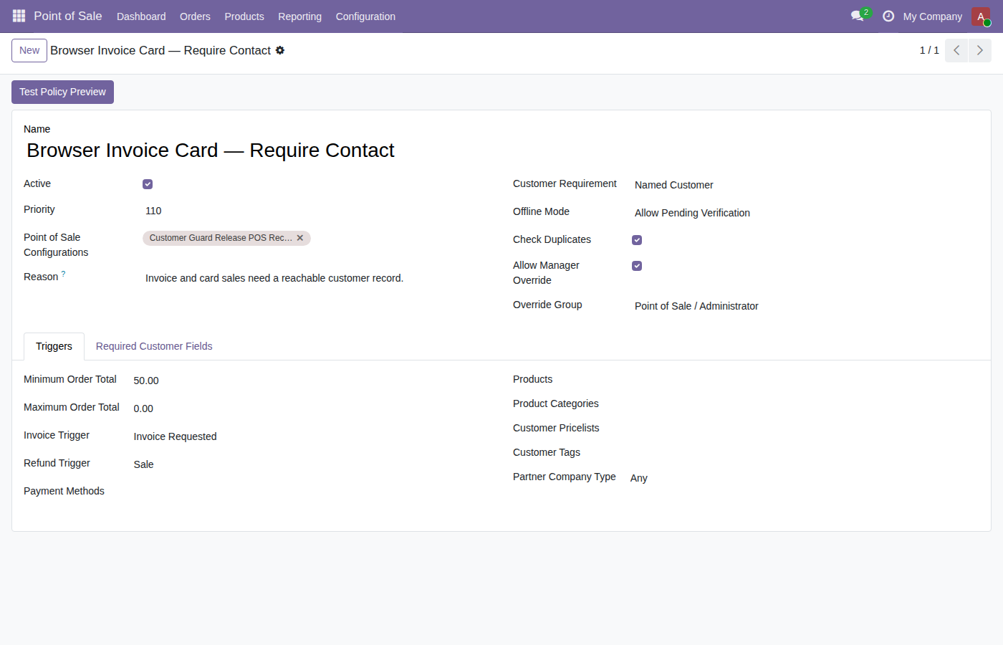Open the Offline Mode dropdown
1003x645 pixels.
tap(806, 213)
